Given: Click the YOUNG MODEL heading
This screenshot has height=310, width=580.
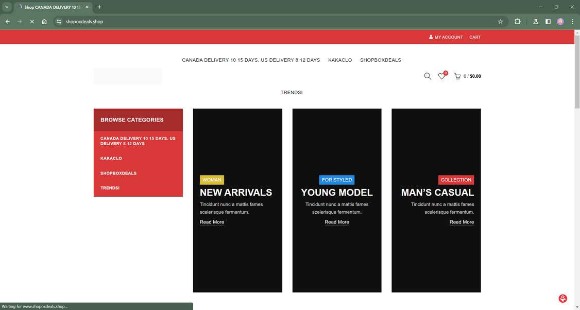Looking at the screenshot, I should (336, 193).
